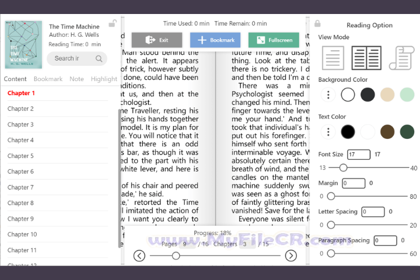Viewport: 420px width, 280px height.
Task: Switch to the Content tab
Action: (15, 79)
